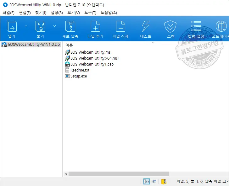Click the 파일 삭제 (Delete file) icon
229x186 pixels.
(120, 26)
